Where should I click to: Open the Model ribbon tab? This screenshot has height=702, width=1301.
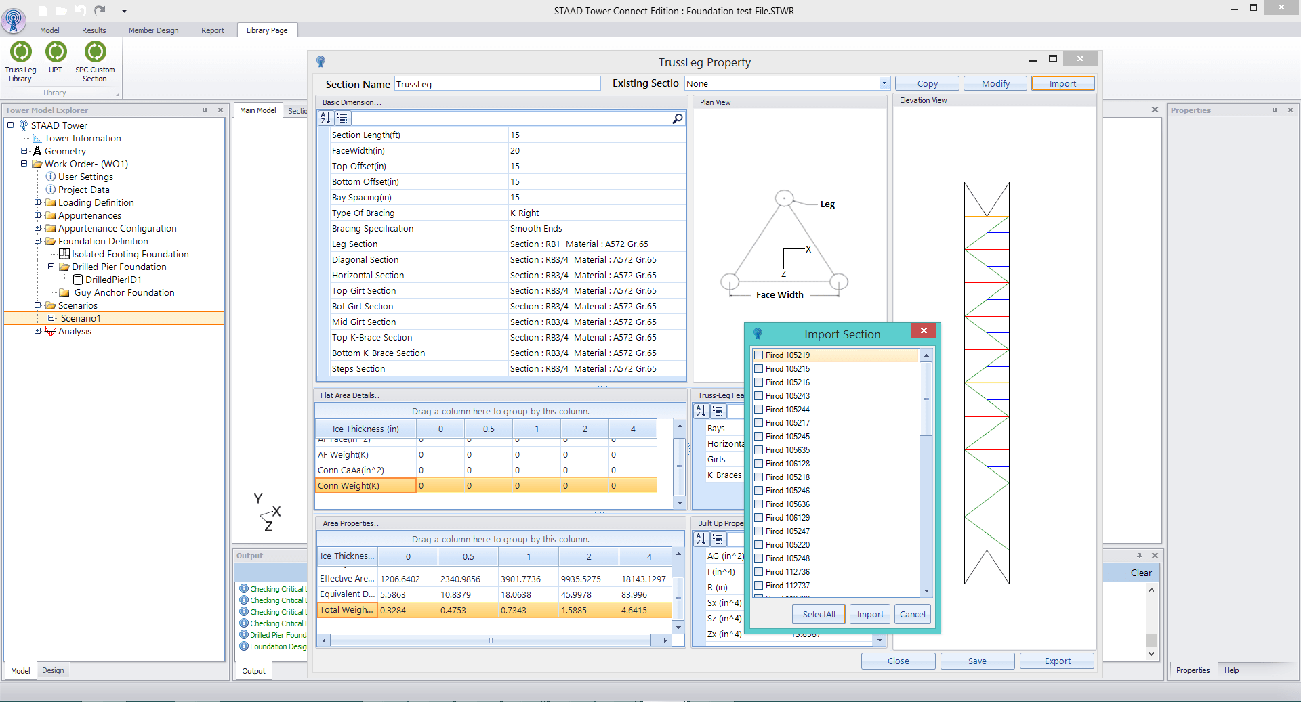click(x=49, y=30)
